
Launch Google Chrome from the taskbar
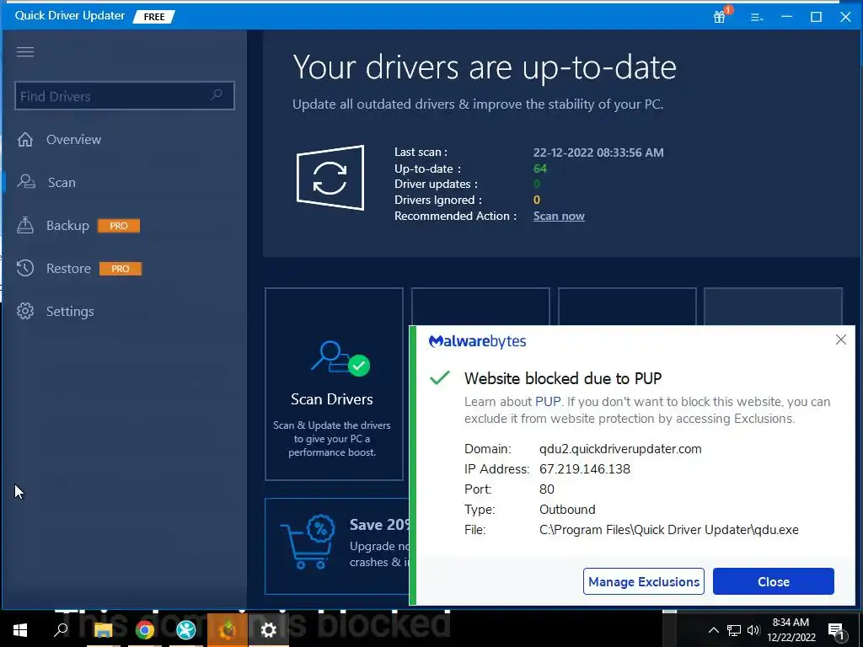145,629
